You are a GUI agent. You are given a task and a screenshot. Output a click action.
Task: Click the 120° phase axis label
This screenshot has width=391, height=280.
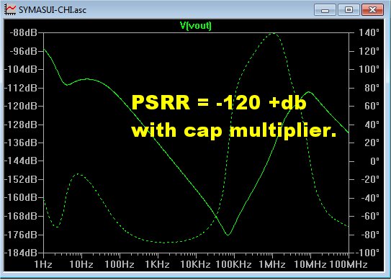pos(369,51)
